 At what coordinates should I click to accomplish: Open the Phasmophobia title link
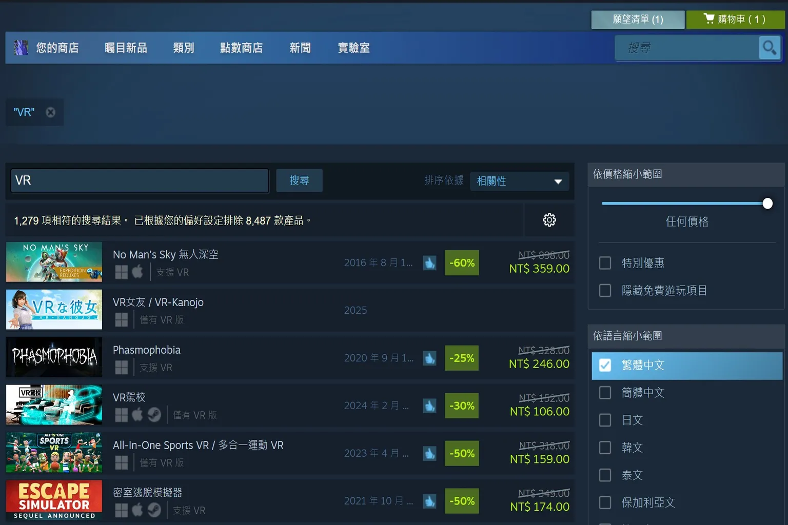(147, 350)
